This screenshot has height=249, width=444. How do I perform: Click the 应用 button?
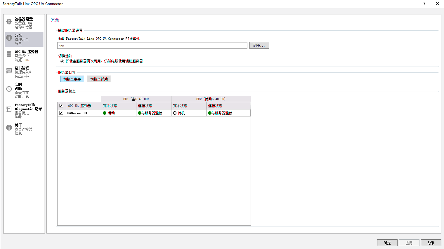(409, 243)
